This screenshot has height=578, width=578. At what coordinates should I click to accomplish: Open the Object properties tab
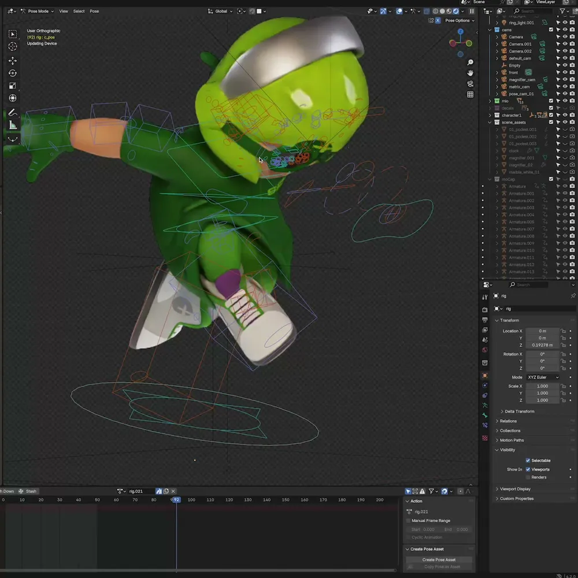click(485, 375)
